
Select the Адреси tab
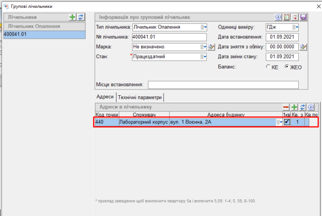pos(105,97)
